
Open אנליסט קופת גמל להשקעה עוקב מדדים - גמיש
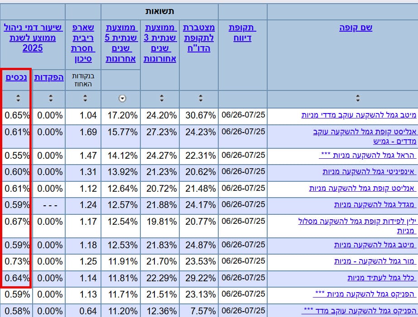(365, 137)
